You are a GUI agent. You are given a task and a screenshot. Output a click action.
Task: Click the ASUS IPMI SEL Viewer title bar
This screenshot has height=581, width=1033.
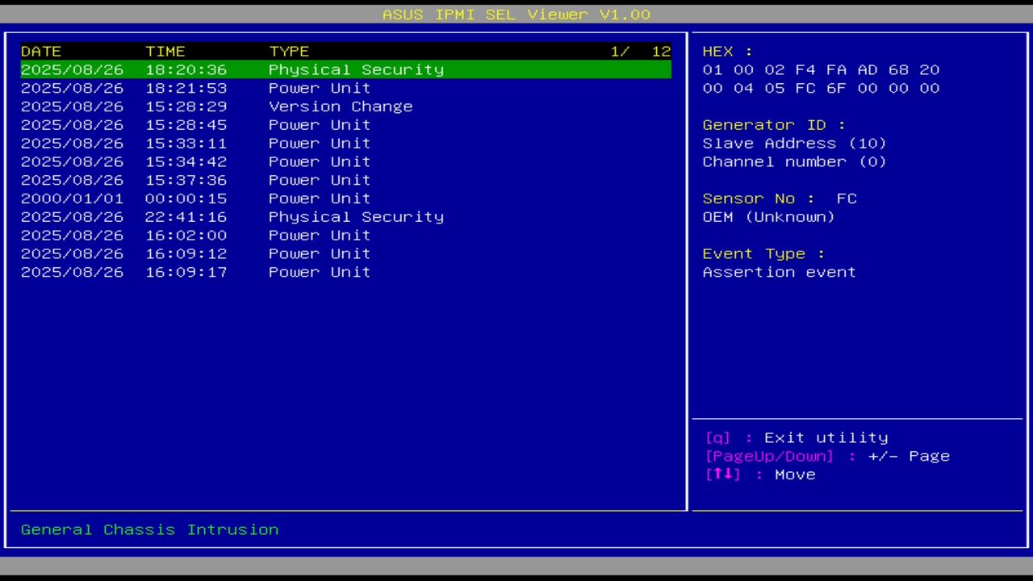coord(516,14)
